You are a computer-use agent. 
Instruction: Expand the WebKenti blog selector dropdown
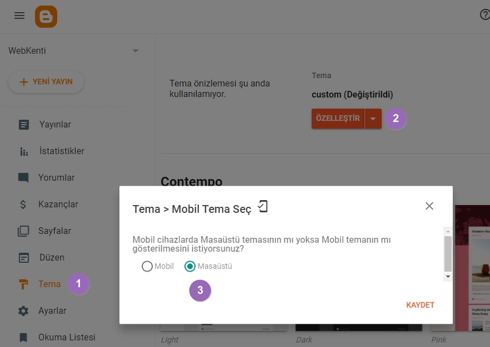pyautogui.click(x=135, y=51)
